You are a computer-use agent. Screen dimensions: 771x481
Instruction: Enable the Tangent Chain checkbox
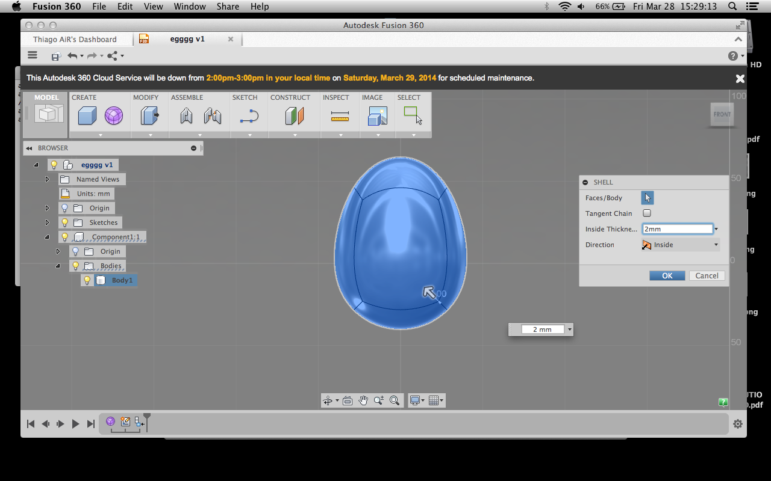coord(647,213)
